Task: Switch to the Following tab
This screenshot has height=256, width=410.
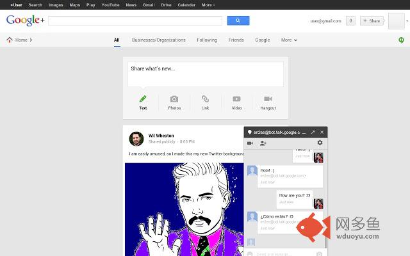Action: point(207,40)
